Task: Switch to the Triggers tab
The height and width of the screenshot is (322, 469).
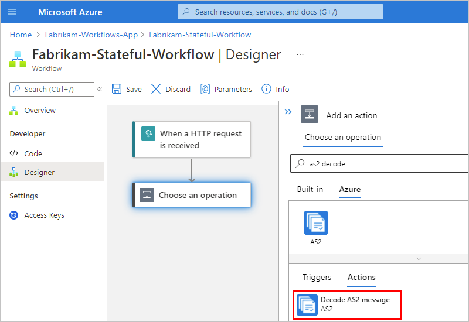Action: (x=317, y=278)
